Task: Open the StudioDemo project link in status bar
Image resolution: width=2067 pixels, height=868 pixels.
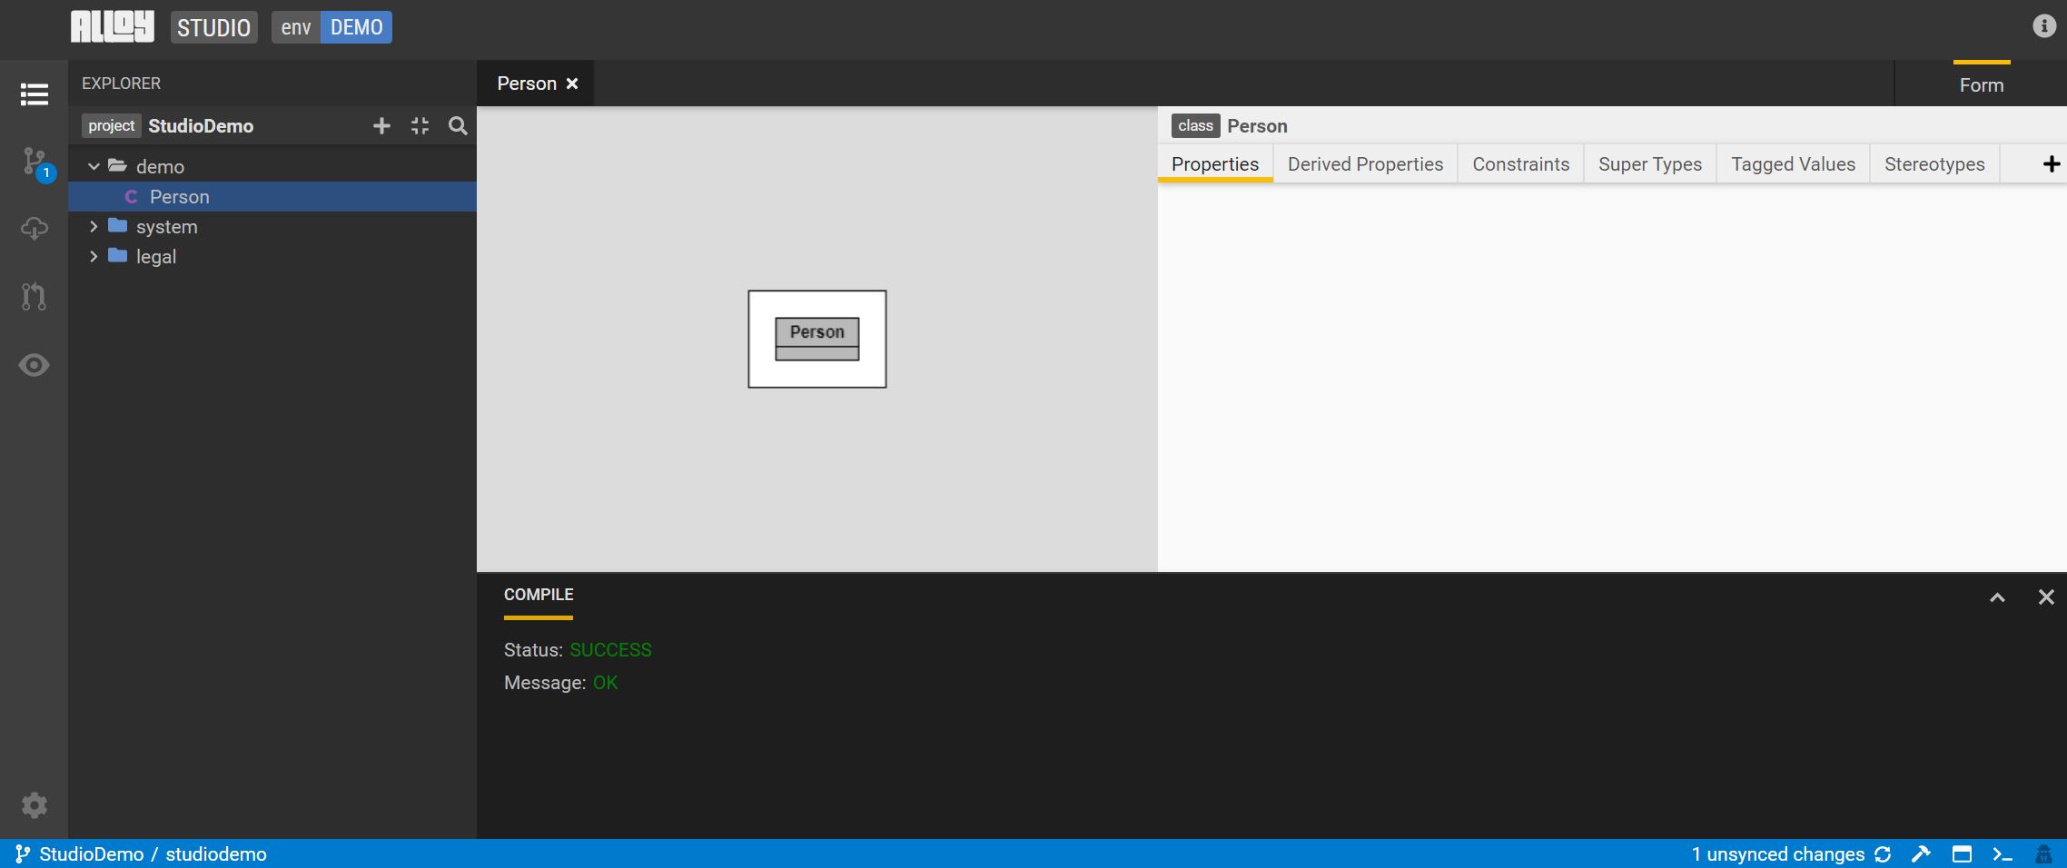Action: coord(92,854)
